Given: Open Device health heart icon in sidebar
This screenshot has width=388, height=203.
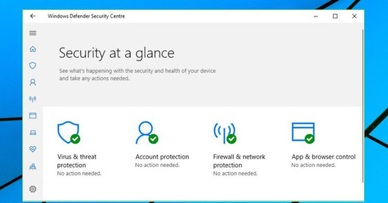Looking at the screenshot, I should (x=33, y=149).
